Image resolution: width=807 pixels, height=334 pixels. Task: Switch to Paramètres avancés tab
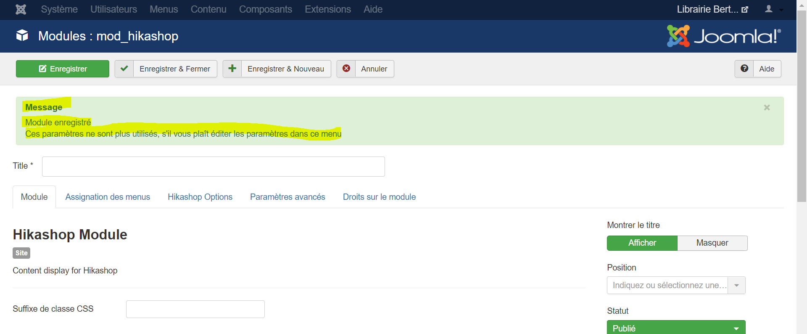coord(287,197)
